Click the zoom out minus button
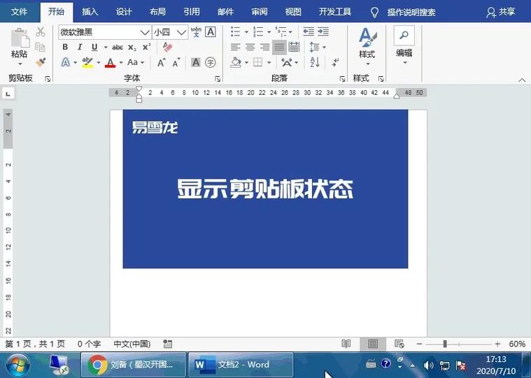Screen dimensions: 531x378 click(x=419, y=344)
